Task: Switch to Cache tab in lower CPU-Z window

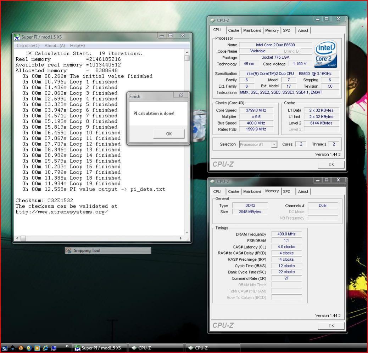Action: pos(234,191)
